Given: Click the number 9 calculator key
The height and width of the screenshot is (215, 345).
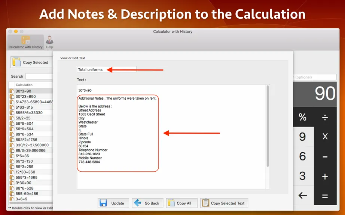Looking at the screenshot, I should click(303, 137).
